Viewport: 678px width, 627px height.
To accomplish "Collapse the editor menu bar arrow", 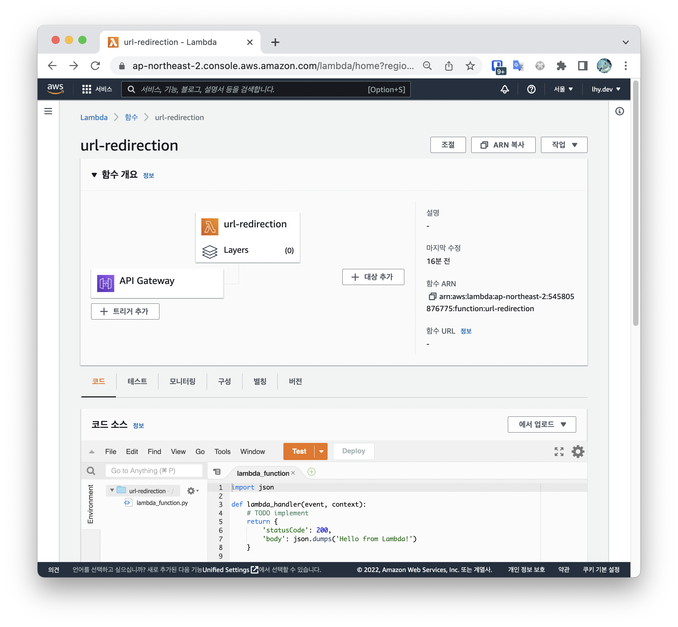I will [x=91, y=452].
